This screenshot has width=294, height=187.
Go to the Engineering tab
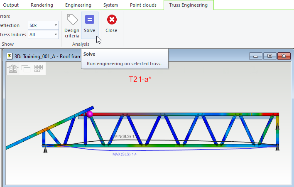click(78, 5)
